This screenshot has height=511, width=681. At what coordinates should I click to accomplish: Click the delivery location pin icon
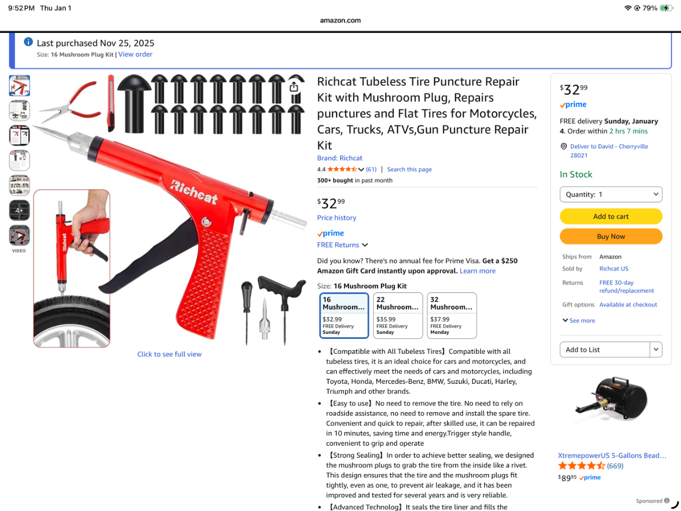564,146
